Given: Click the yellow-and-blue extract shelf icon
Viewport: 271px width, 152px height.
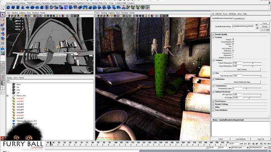Looking at the screenshot, I should coord(85,8).
